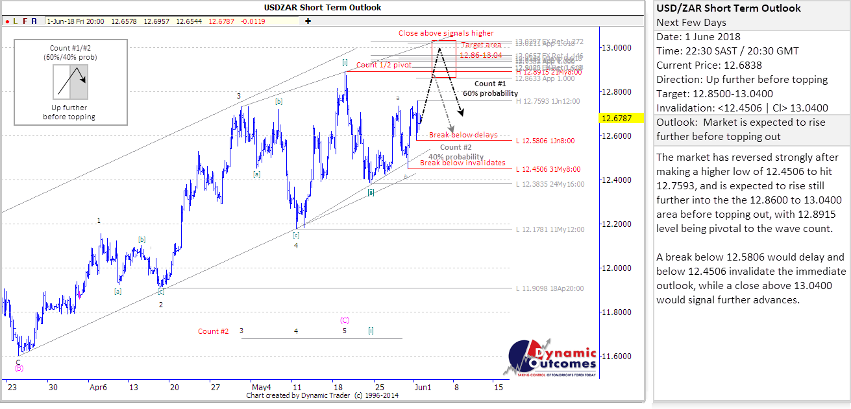The width and height of the screenshot is (851, 409).
Task: Click the L button in chart toolbar
Action: [x=15, y=21]
